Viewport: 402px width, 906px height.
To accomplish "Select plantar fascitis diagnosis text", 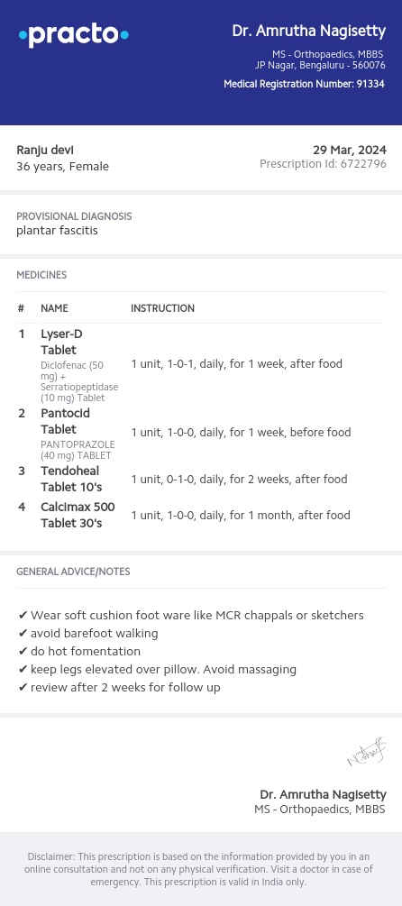I will click(57, 231).
